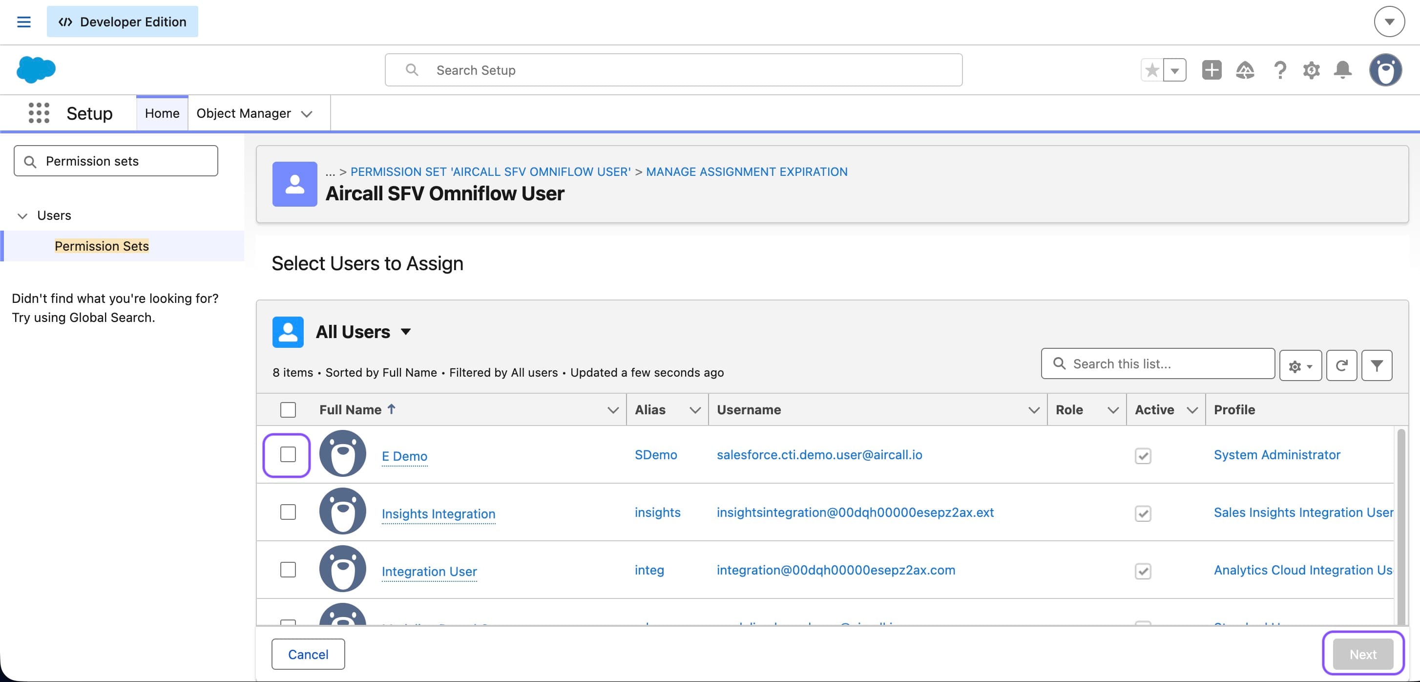The height and width of the screenshot is (682, 1420).
Task: Open Global Actions plus icon
Action: [x=1211, y=70]
